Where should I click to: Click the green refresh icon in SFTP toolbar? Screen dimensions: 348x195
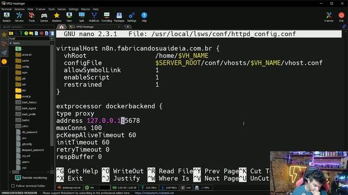click(26, 34)
